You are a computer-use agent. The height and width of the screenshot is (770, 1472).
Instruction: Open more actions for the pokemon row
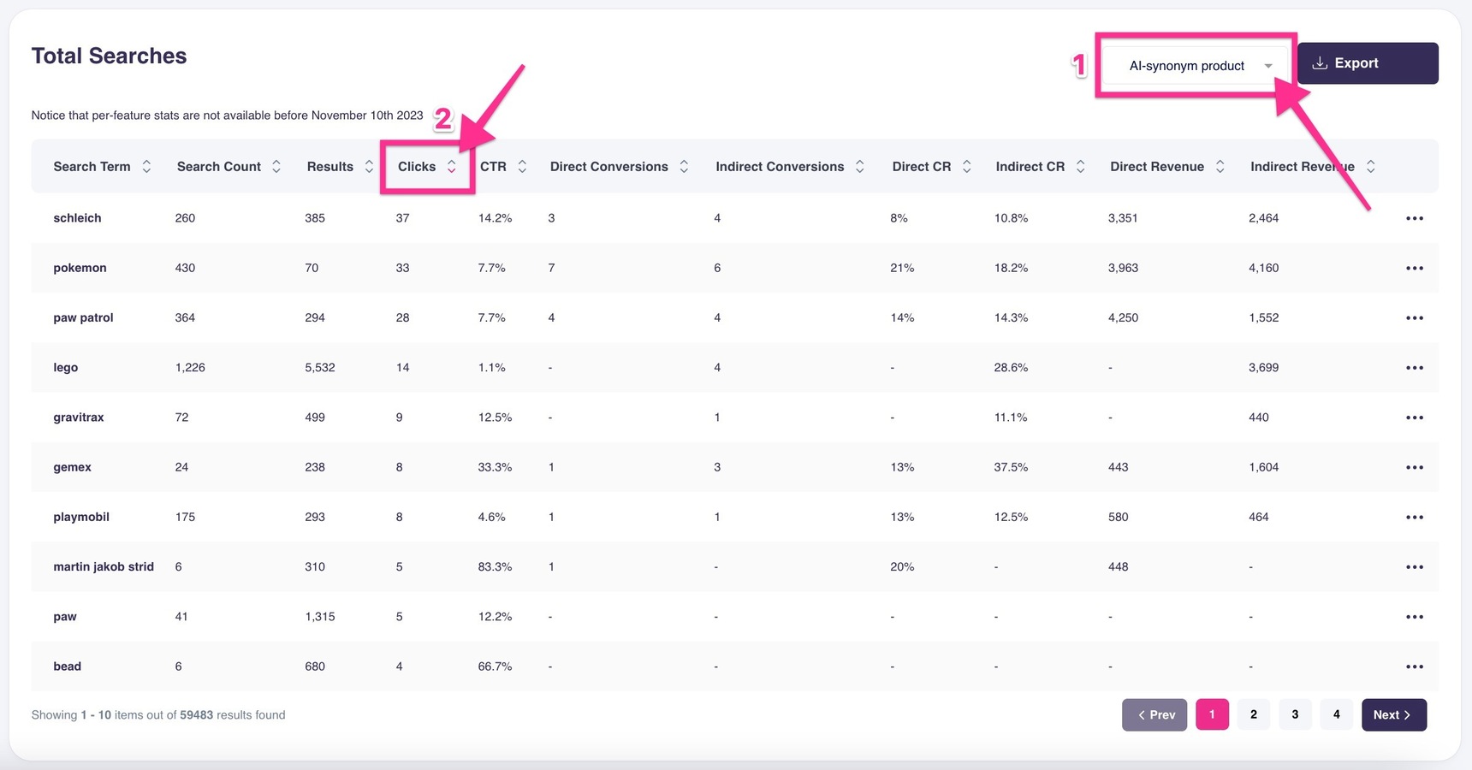pyautogui.click(x=1414, y=268)
